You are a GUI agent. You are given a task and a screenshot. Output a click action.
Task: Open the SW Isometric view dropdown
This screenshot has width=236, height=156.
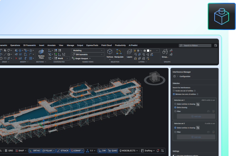tap(88, 54)
